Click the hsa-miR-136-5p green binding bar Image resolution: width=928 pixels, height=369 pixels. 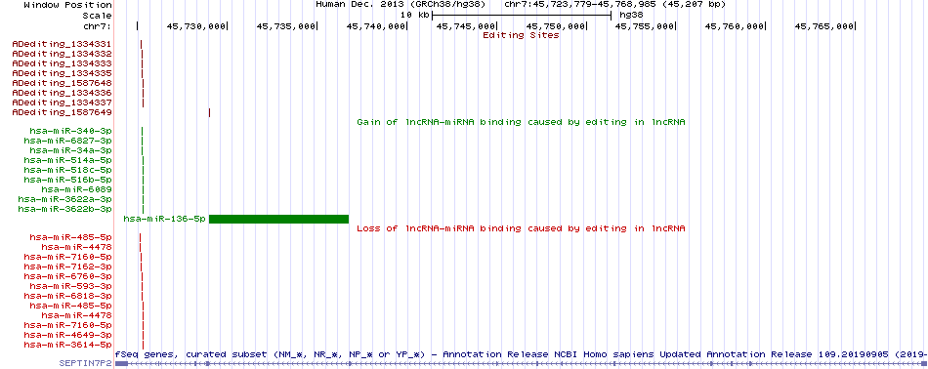(x=278, y=219)
